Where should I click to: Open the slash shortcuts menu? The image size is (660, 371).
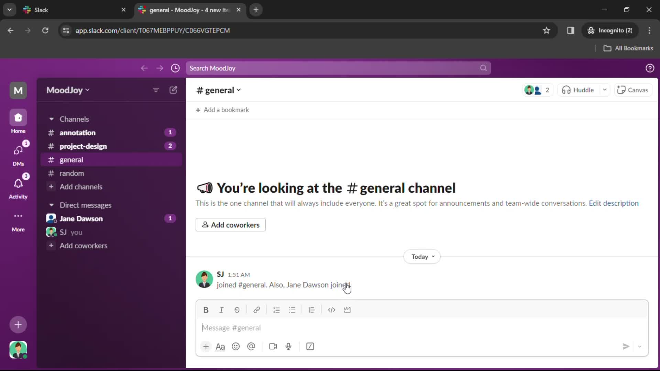point(310,346)
